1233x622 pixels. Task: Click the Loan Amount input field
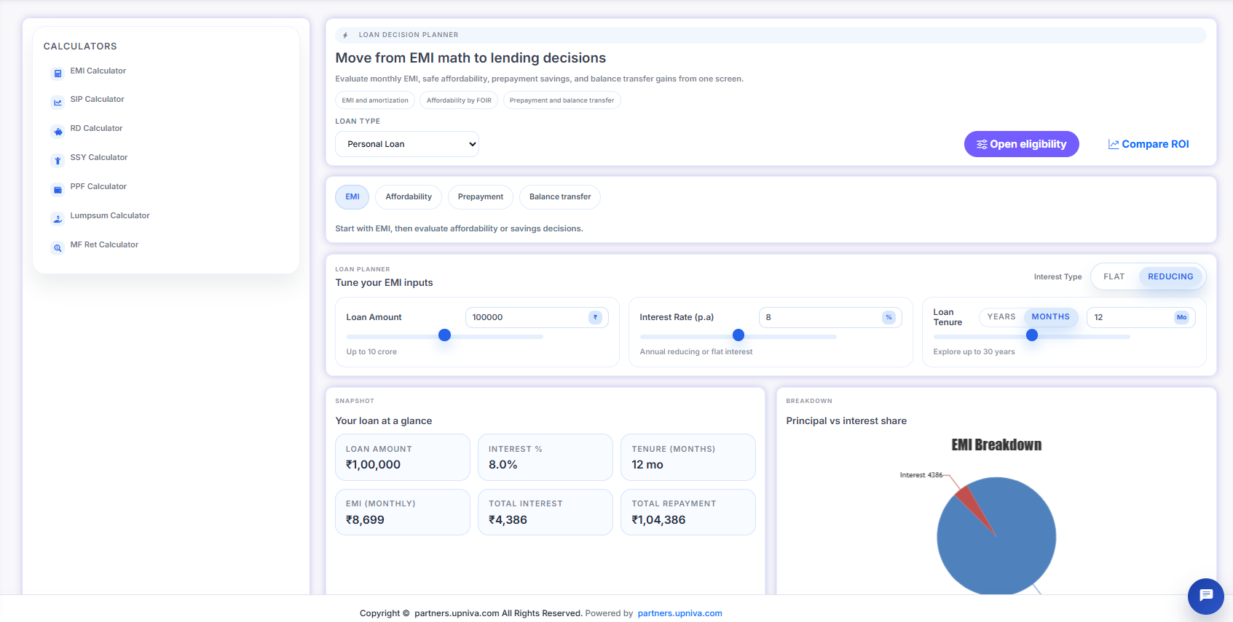pos(537,317)
